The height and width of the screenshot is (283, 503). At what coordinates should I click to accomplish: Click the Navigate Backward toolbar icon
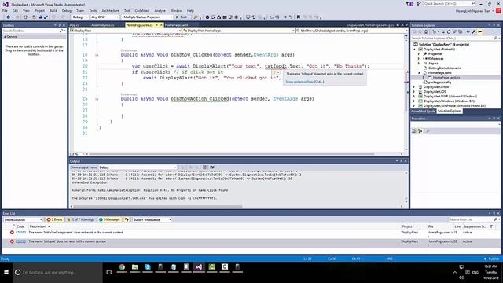pos(9,17)
